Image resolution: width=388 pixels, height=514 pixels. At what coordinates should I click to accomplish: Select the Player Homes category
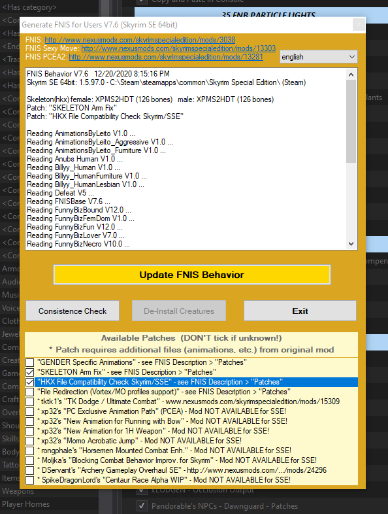26,504
